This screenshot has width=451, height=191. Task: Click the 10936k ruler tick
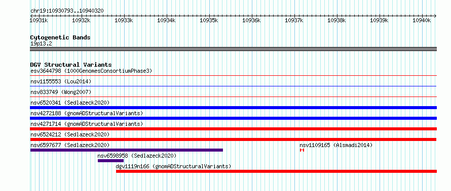(252, 20)
